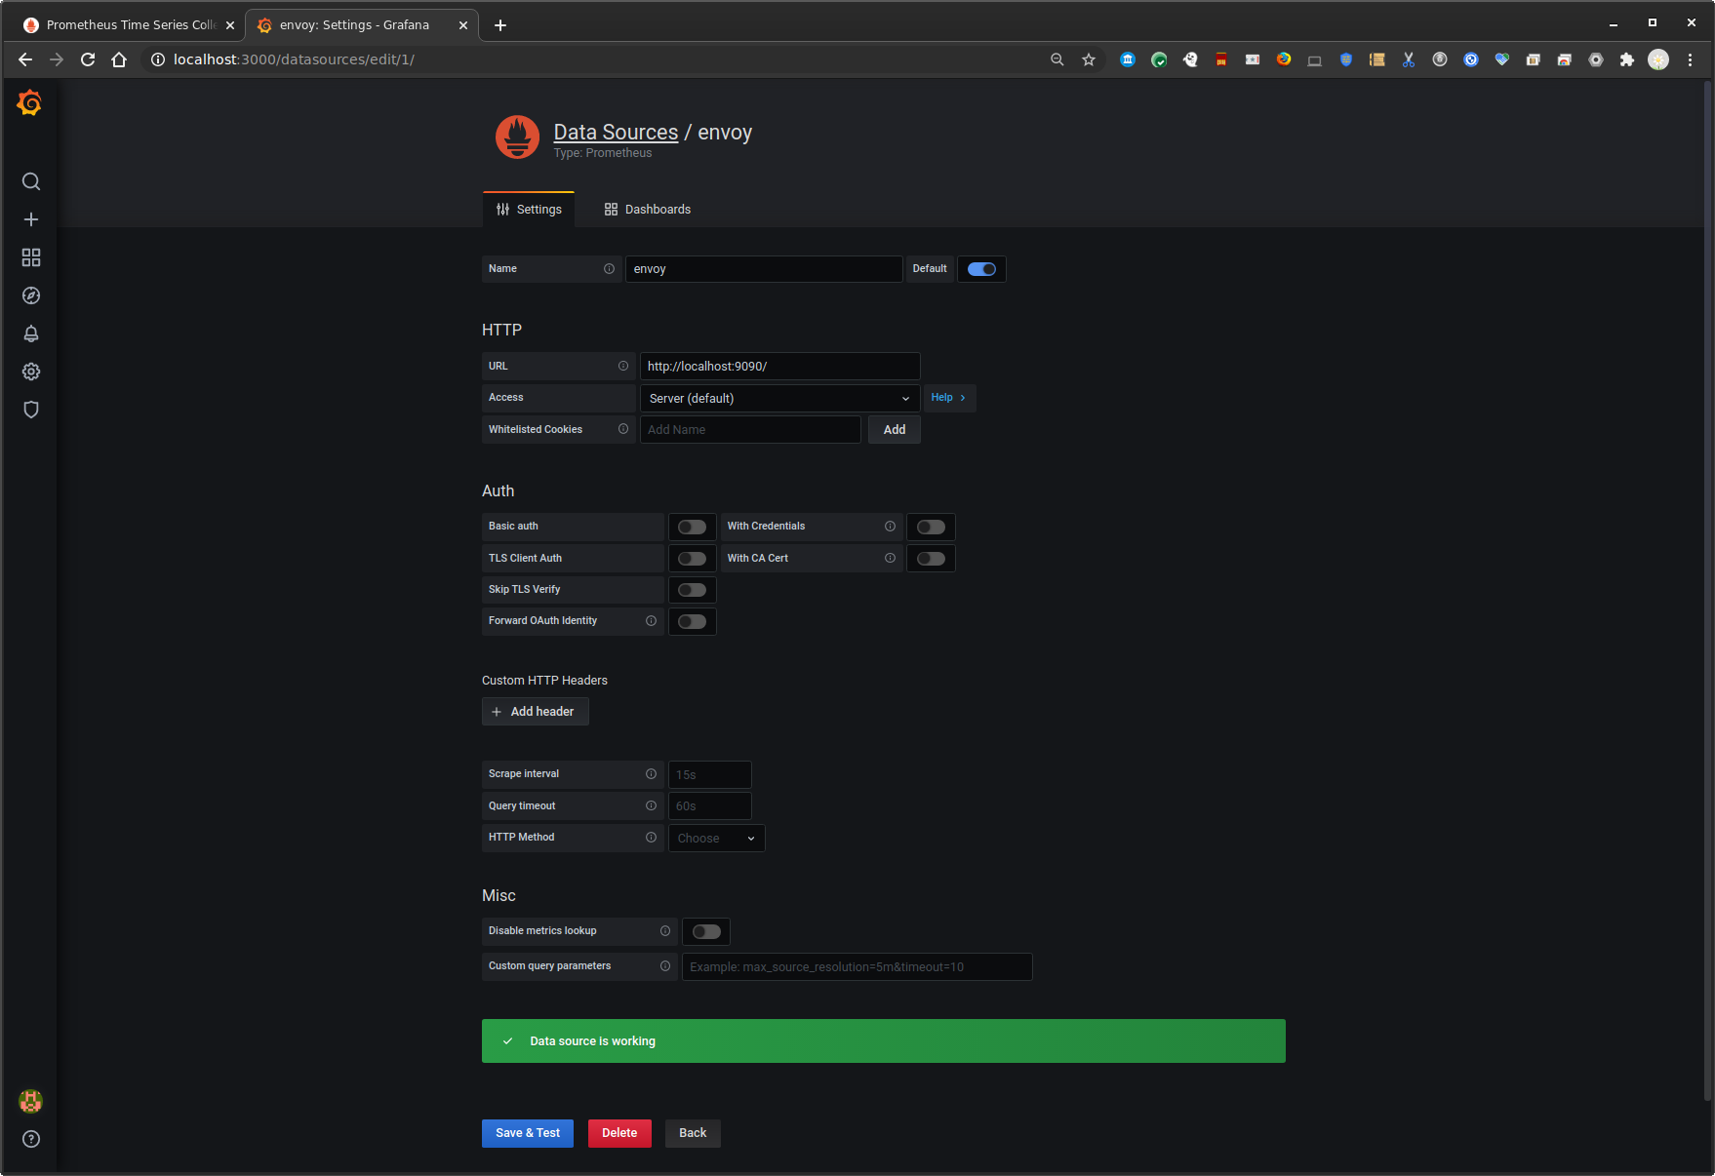Open the Help question mark icon
The image size is (1715, 1176).
[31, 1139]
